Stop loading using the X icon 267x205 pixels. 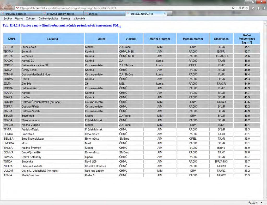click(x=246, y=8)
